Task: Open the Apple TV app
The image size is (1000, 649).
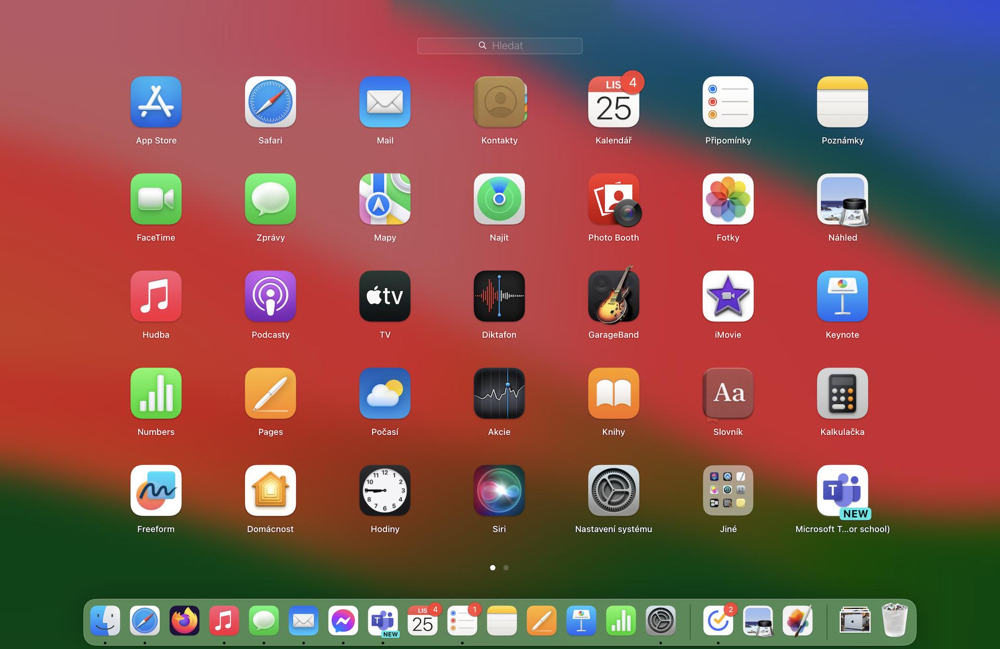Action: tap(385, 296)
